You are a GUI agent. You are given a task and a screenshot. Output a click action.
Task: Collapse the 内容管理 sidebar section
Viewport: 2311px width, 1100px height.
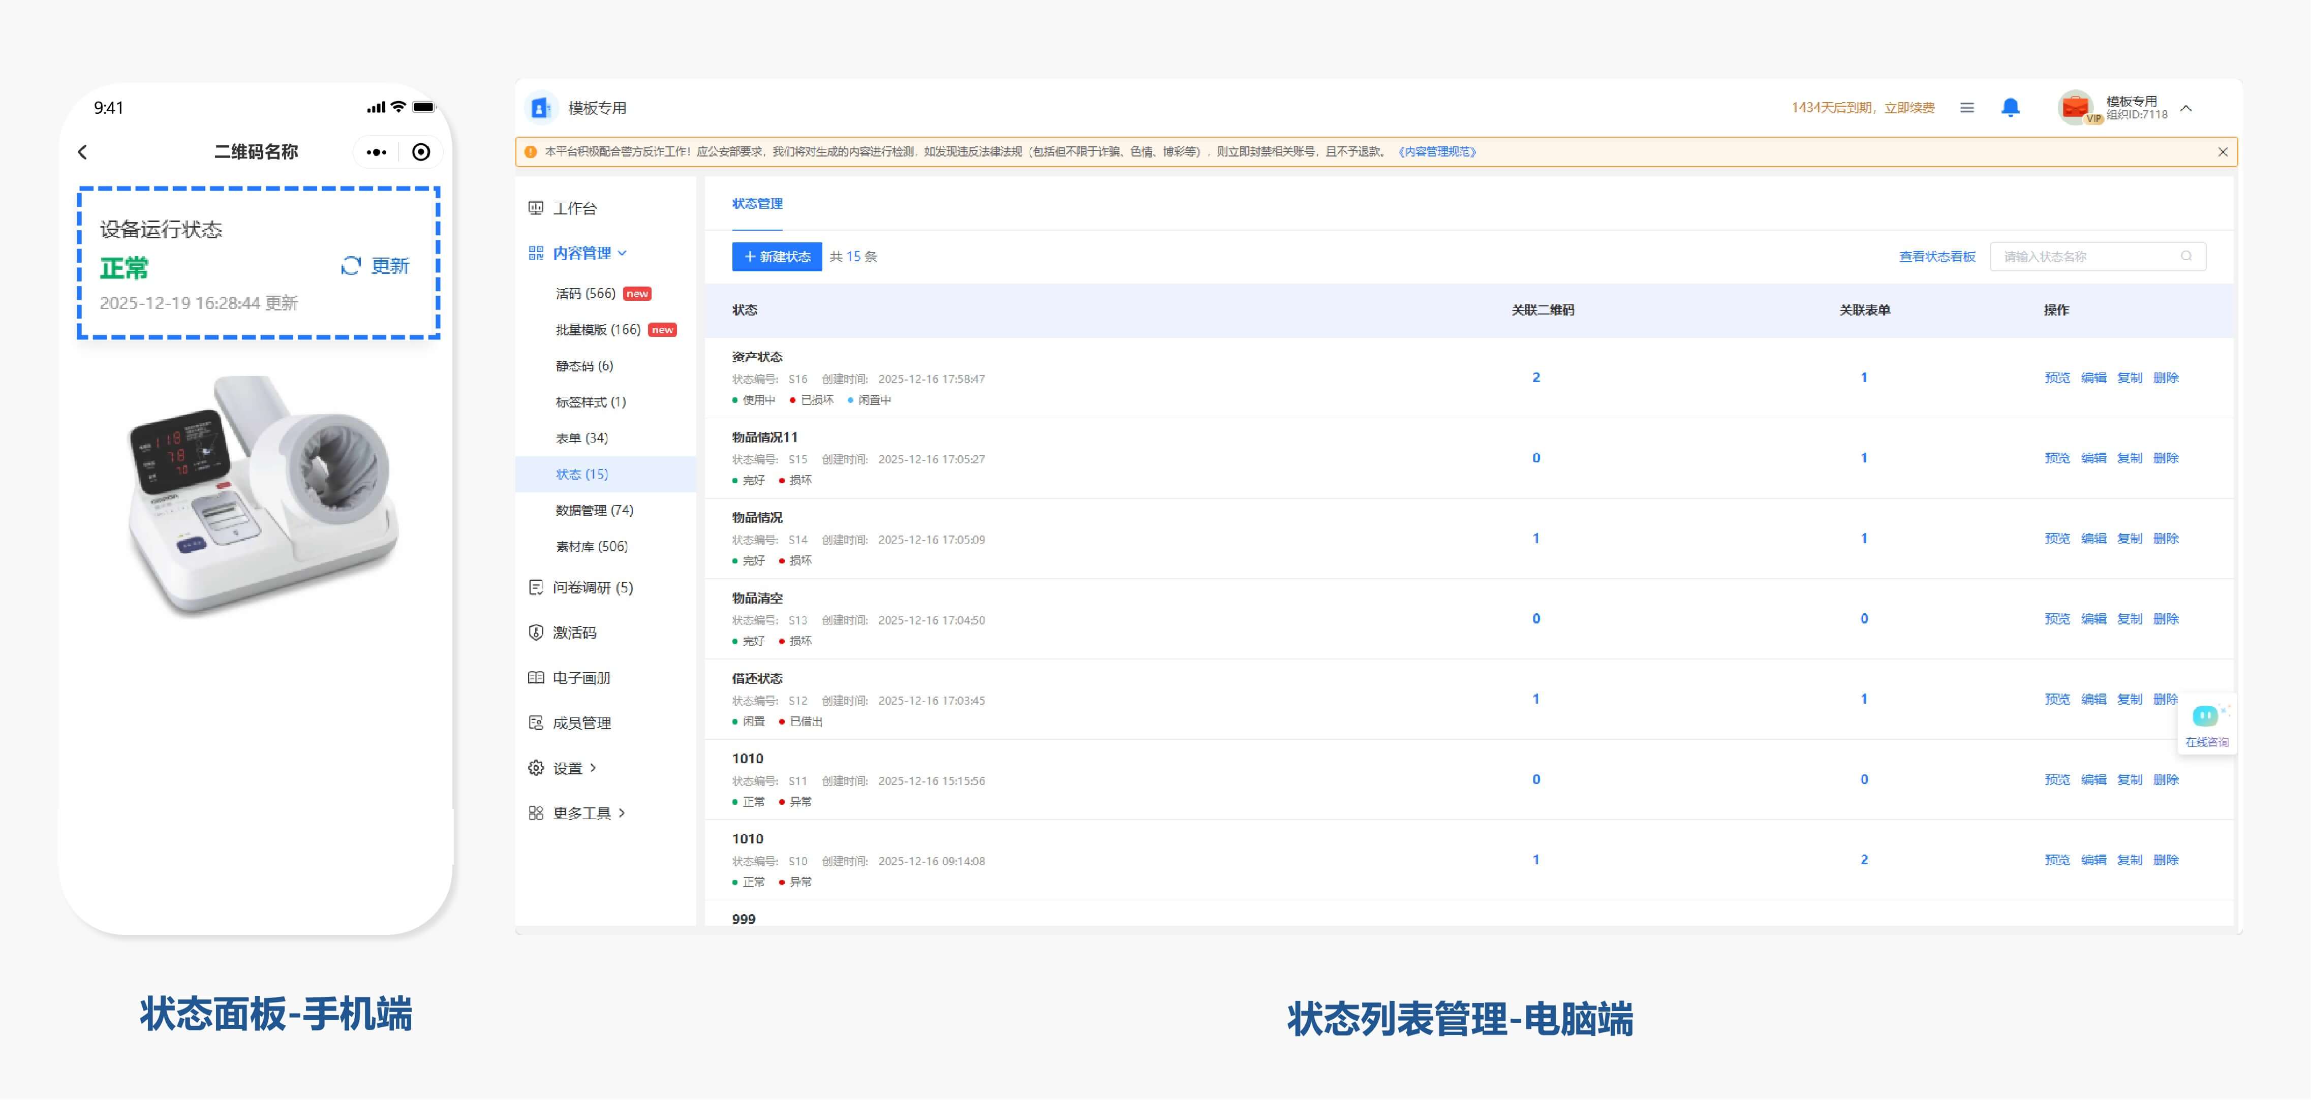point(622,253)
